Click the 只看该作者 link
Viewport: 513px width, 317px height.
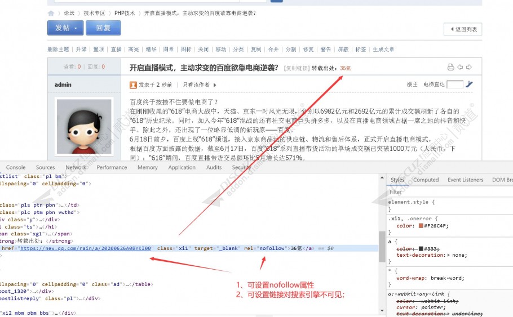click(196, 85)
